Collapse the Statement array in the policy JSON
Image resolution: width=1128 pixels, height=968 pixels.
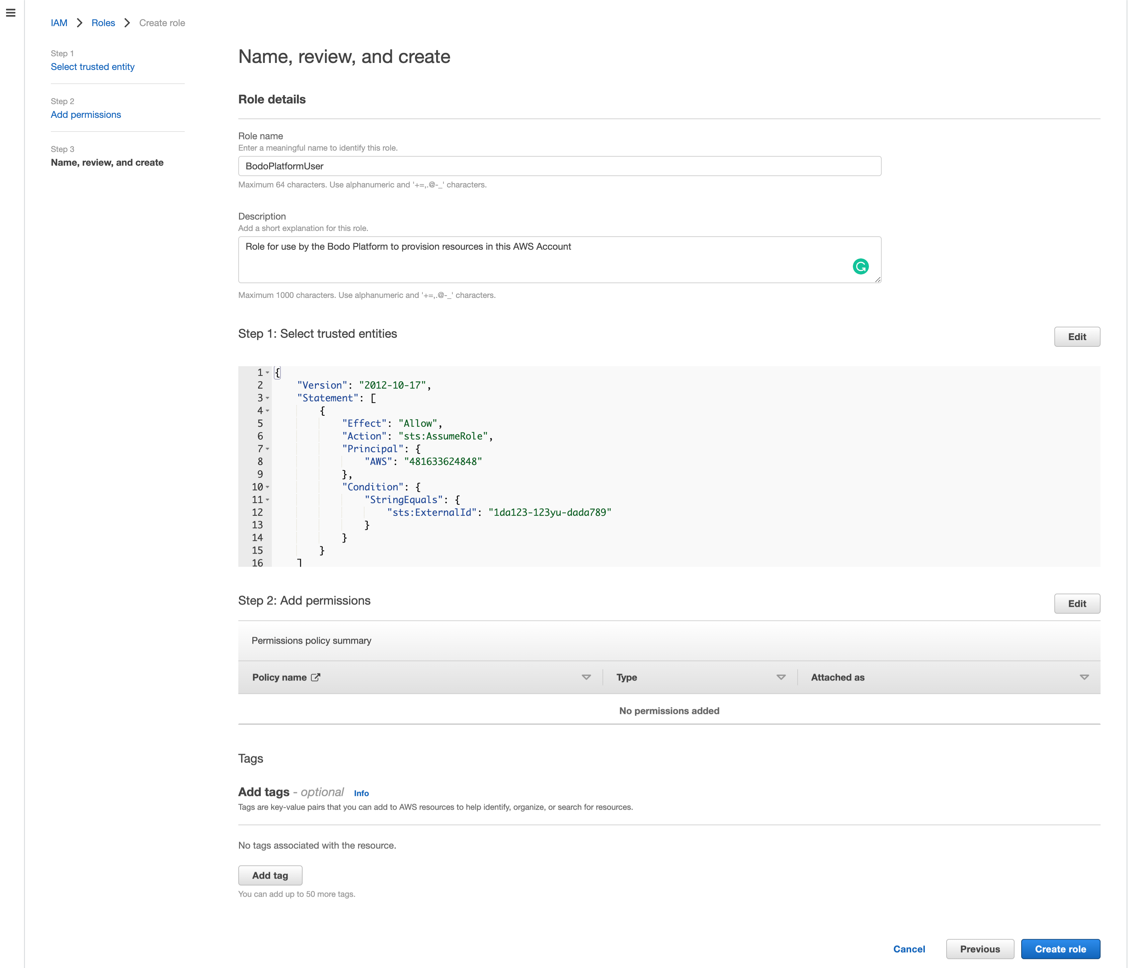click(x=268, y=398)
